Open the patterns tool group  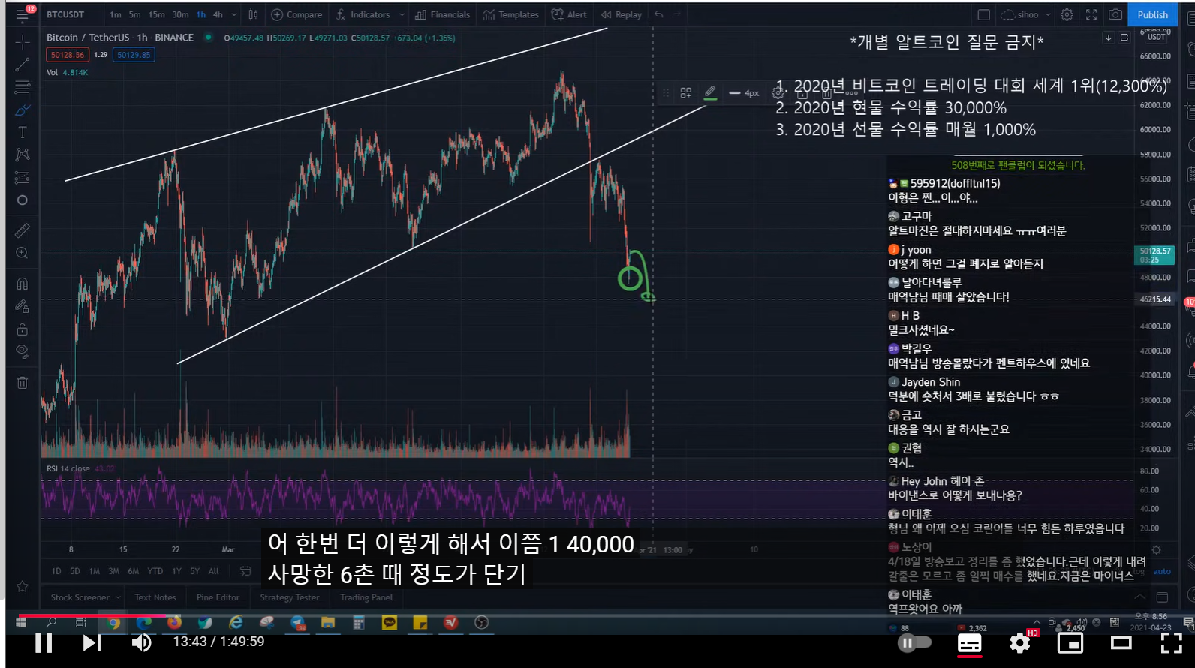(x=23, y=155)
